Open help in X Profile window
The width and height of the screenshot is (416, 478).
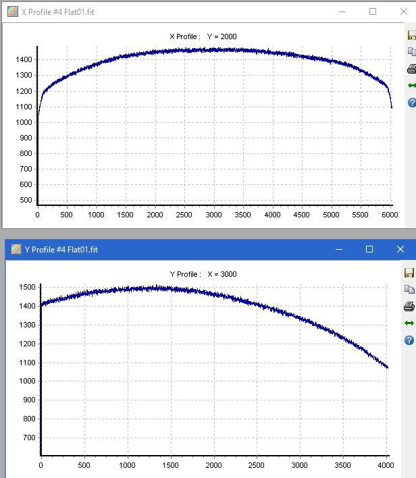coord(412,103)
